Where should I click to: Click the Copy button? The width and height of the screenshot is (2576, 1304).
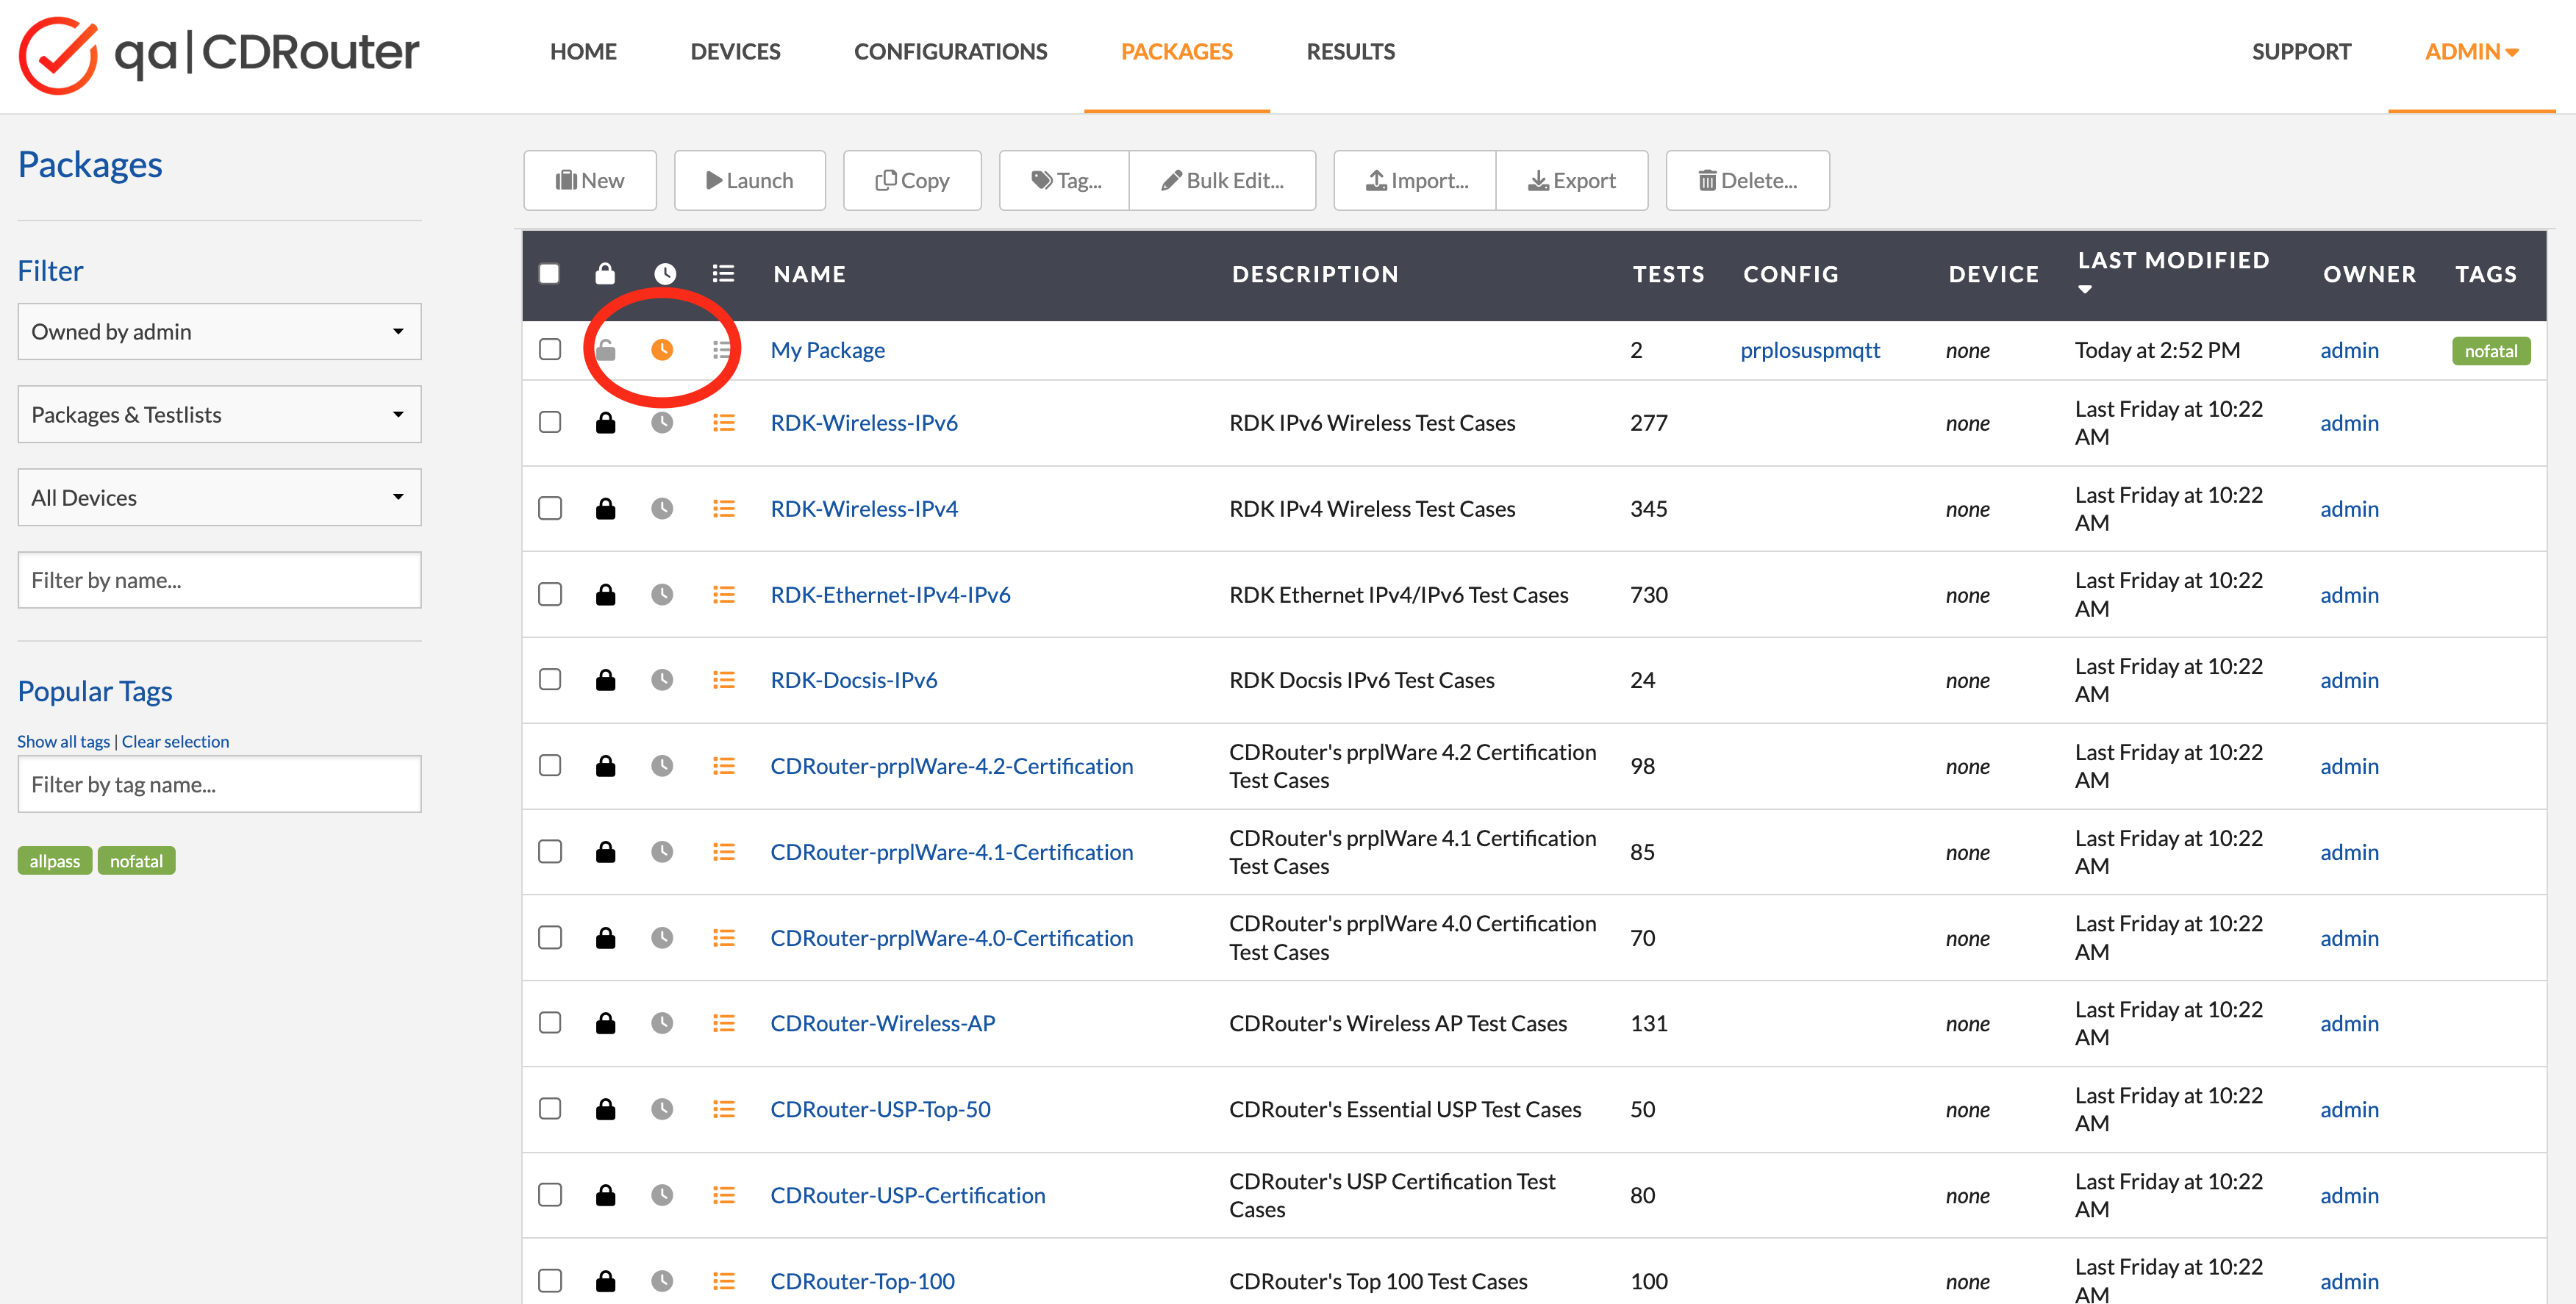tap(912, 181)
